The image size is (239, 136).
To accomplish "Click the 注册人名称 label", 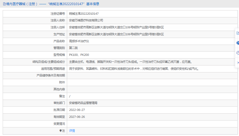I will pyautogui.click(x=58, y=20).
